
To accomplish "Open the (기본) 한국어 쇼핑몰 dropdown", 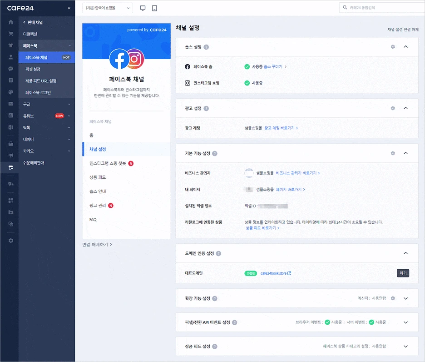I will pyautogui.click(x=108, y=8).
